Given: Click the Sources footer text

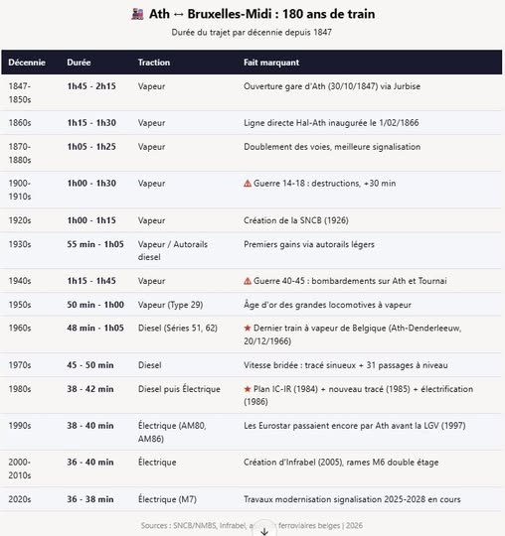Looking at the screenshot, I should pyautogui.click(x=252, y=526).
